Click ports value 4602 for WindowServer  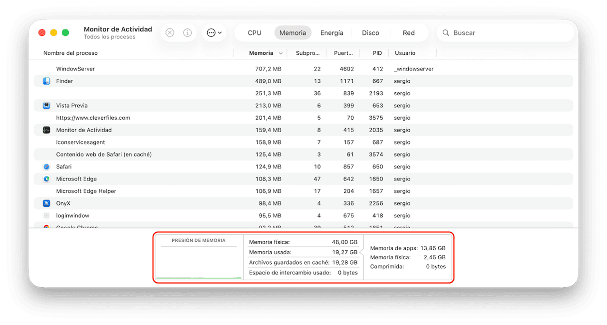tap(346, 69)
